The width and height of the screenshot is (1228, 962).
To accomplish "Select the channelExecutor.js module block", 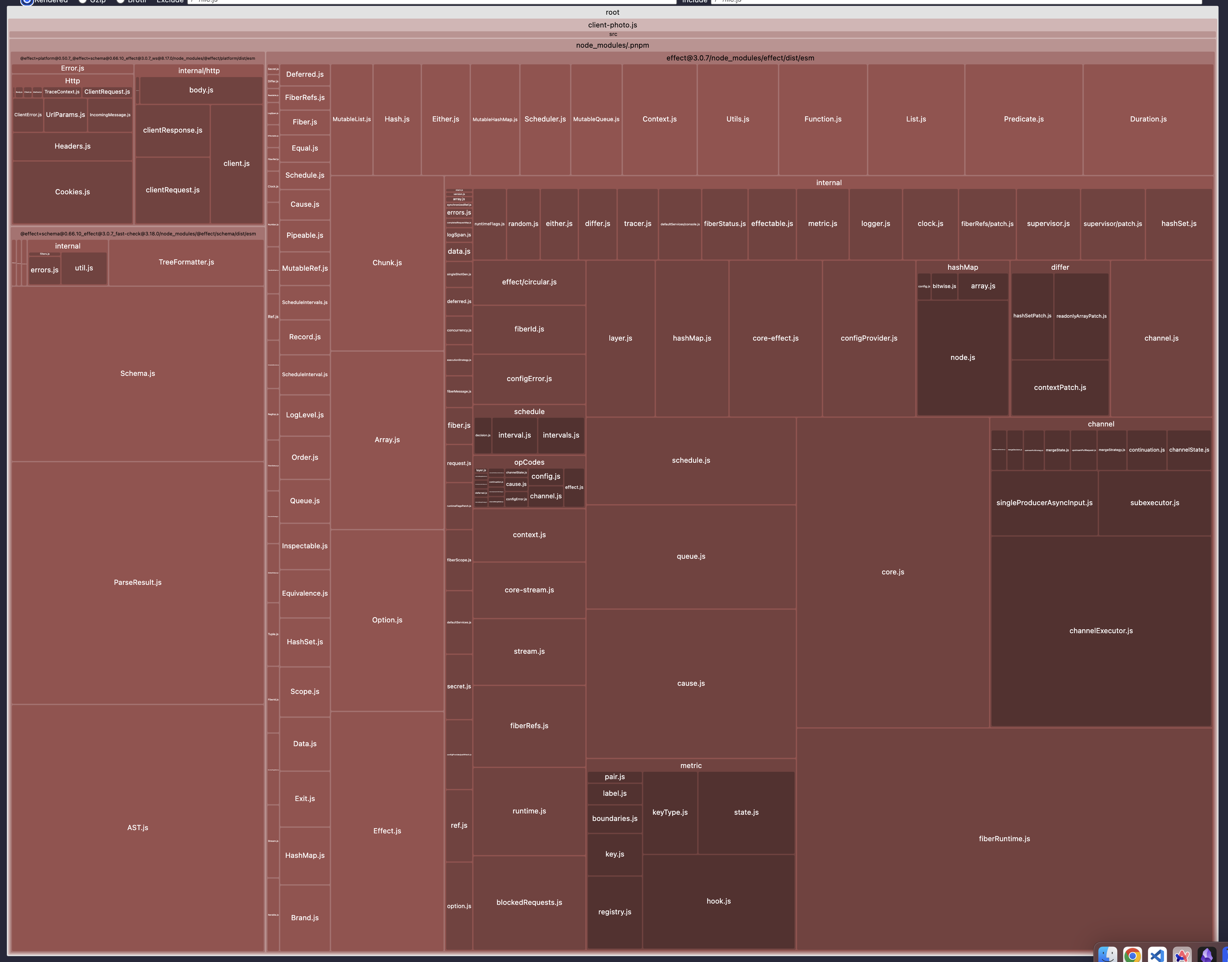I will point(1101,631).
